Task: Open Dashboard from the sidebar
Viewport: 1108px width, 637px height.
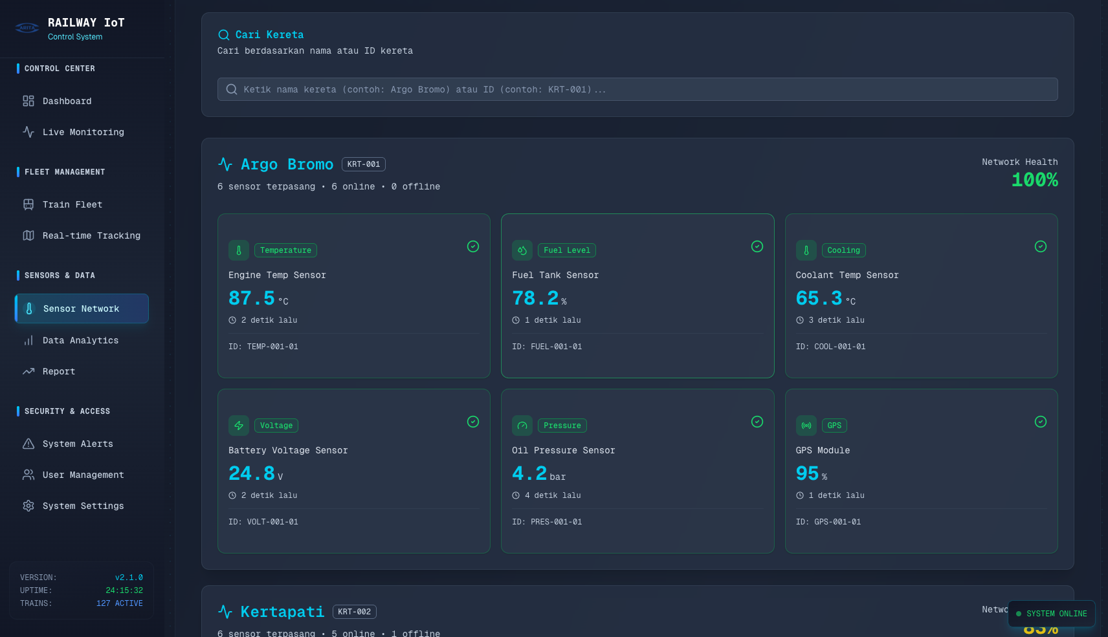Action: pyautogui.click(x=67, y=102)
